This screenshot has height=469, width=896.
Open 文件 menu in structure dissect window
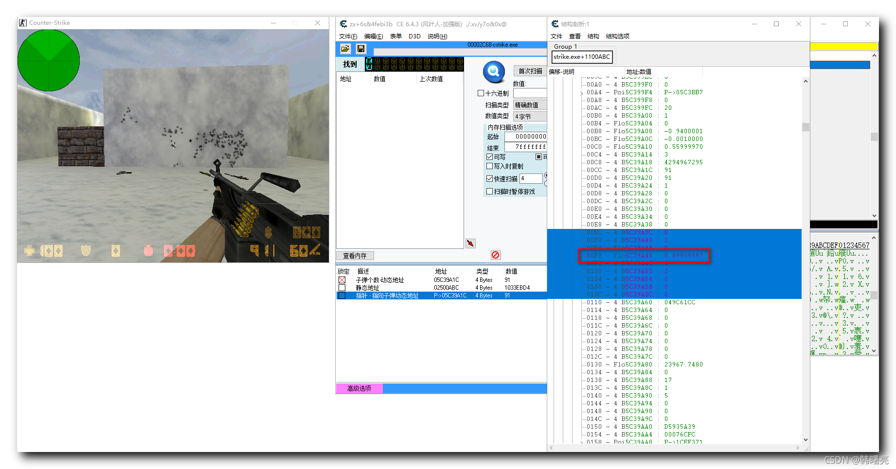point(556,36)
